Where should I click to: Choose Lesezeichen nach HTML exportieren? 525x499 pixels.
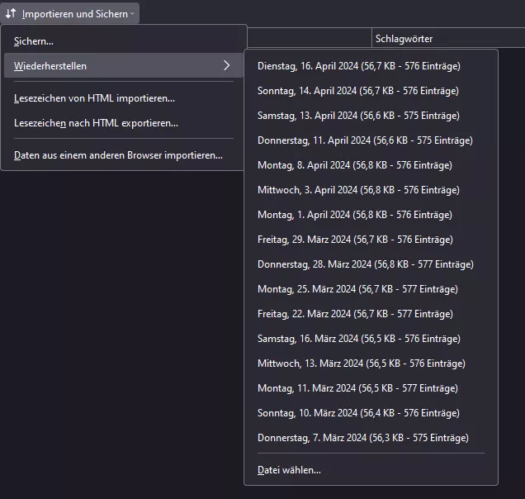[x=96, y=123]
